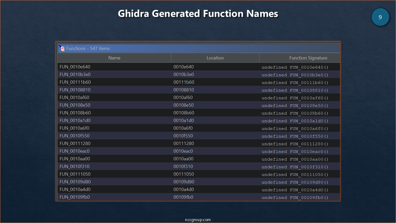Click signature undefined FUN_0010a6f0()

click(295, 129)
